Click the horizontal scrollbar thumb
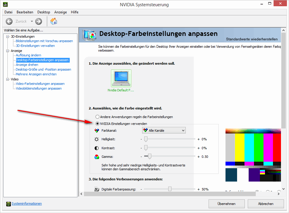The width and height of the screenshot is (289, 213). (170, 194)
